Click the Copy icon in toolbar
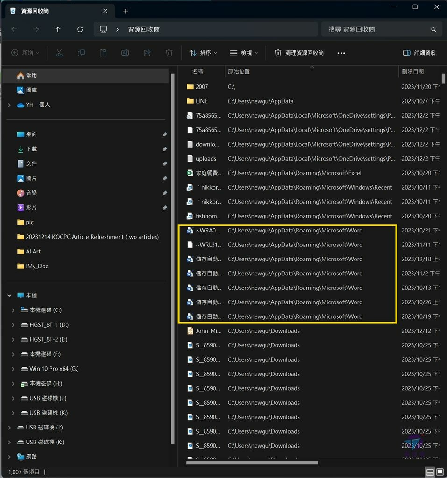Viewport: 447px width, 478px height. (81, 53)
